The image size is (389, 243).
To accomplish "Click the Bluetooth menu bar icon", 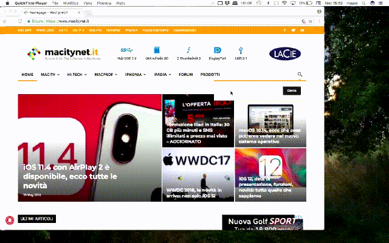I will 268,3.
